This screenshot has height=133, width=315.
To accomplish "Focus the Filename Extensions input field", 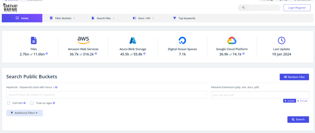I will click(x=260, y=95).
